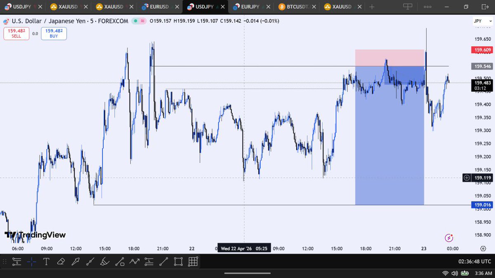495x278 pixels.
Task: Close the EURUSD tab
Action: pyautogui.click(x=176, y=7)
